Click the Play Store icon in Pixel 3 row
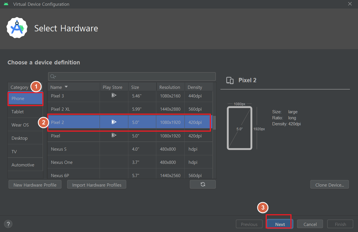The height and width of the screenshot is (232, 358). [114, 95]
